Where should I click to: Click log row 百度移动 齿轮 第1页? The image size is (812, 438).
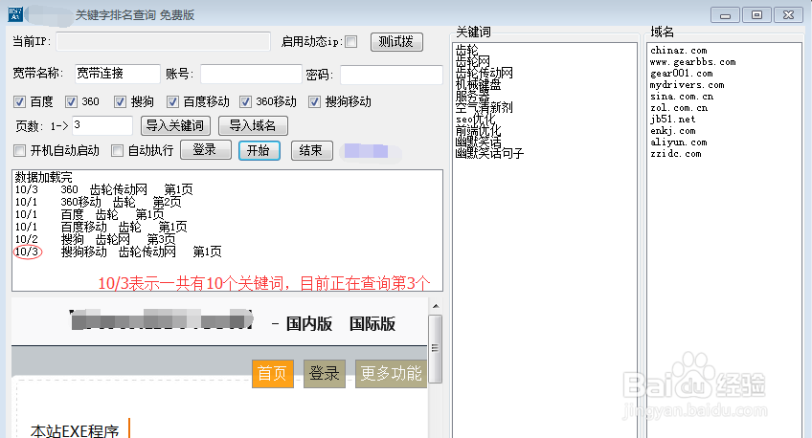101,227
